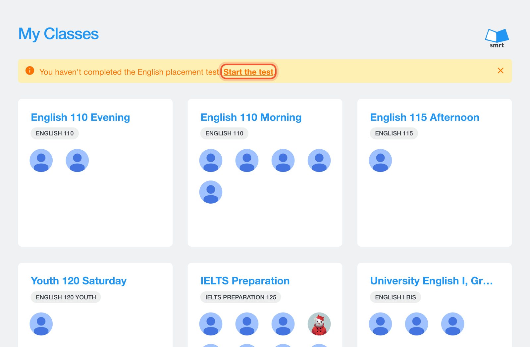
Task: Click the student avatar in Youth 120 Saturday
Action: (41, 324)
